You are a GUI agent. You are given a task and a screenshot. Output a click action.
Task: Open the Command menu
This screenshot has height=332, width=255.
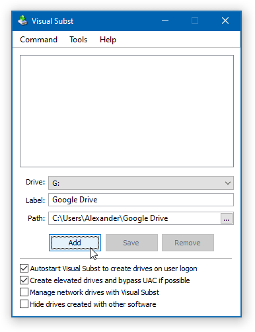click(x=38, y=40)
